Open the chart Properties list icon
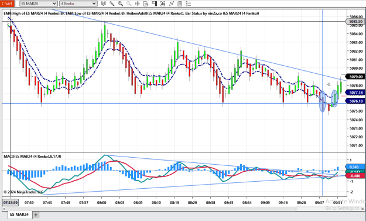The height and width of the screenshot is (221, 366). click(188, 4)
